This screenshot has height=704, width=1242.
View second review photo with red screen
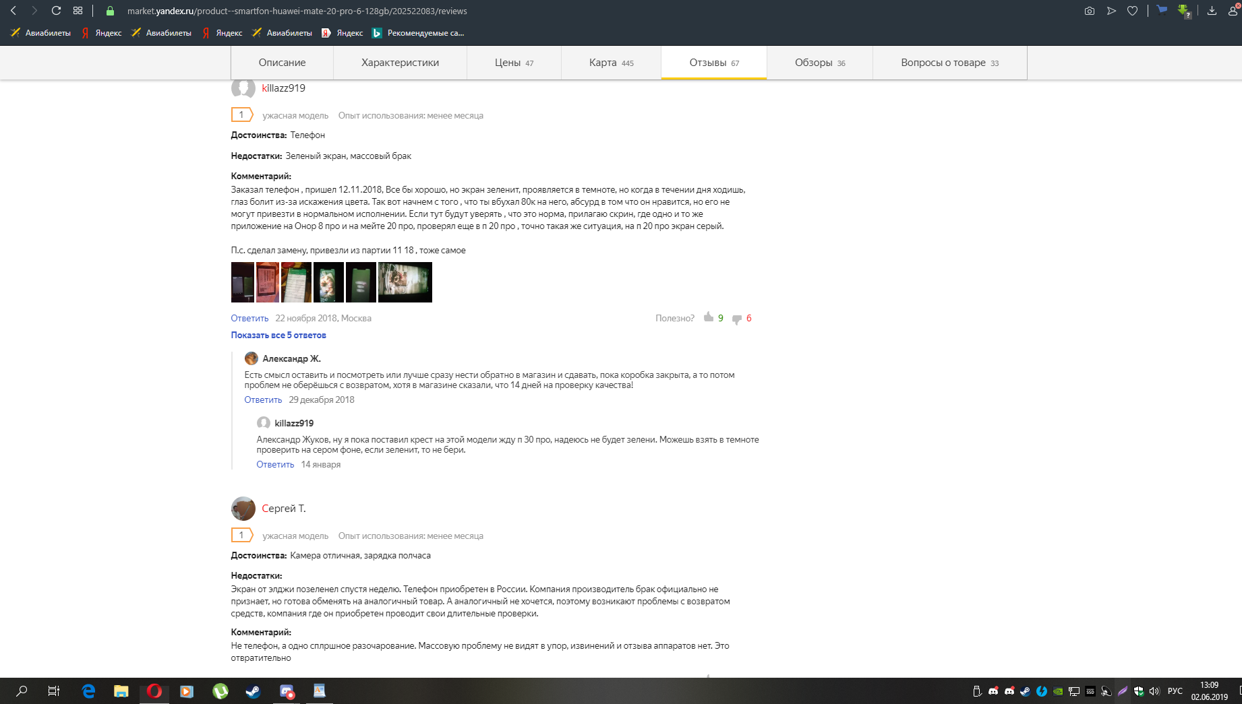(x=268, y=282)
